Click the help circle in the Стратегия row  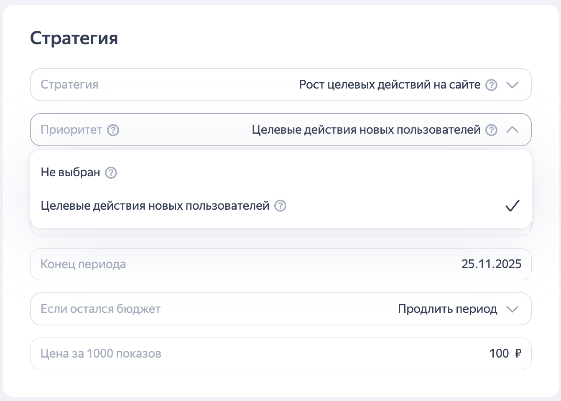tap(492, 85)
